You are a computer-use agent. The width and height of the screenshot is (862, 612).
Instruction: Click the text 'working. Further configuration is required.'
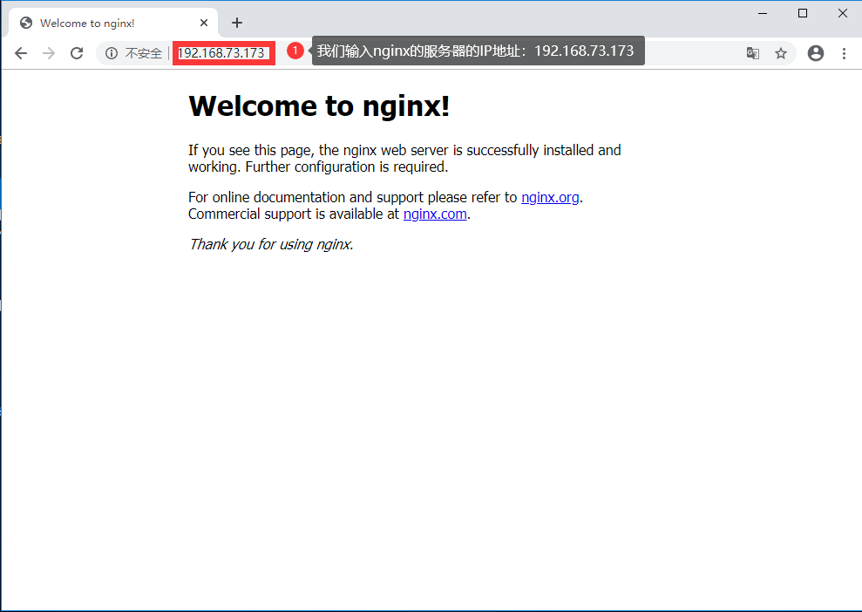pos(318,167)
